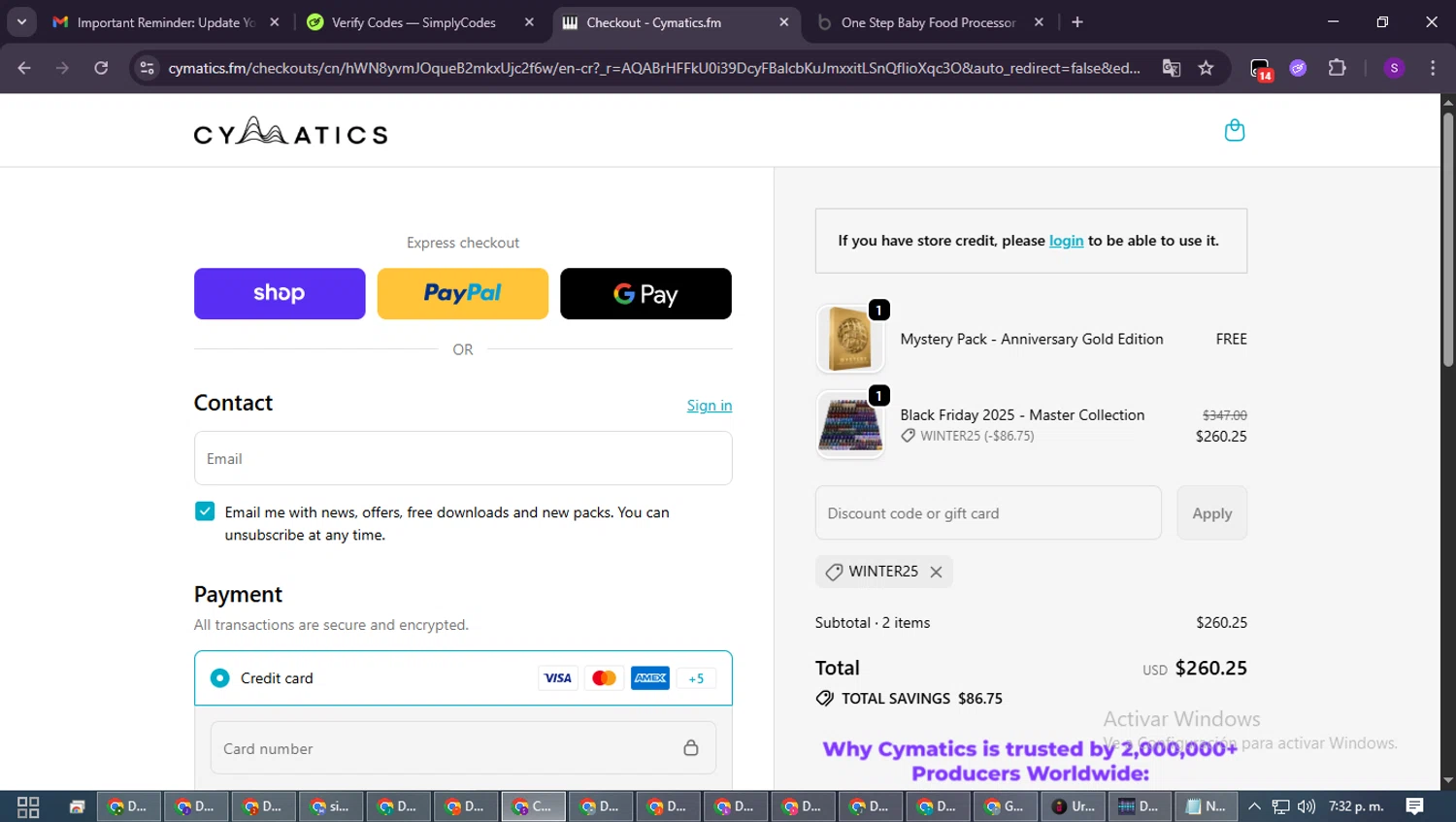Check out with PayPal
This screenshot has width=1456, height=822.
[463, 293]
